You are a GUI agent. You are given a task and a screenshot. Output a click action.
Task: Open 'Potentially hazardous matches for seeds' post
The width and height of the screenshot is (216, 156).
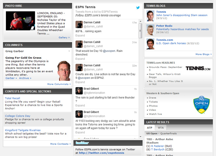click(x=182, y=29)
